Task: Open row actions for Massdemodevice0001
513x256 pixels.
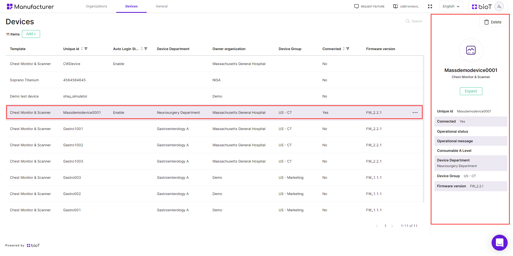Action: [x=415, y=112]
